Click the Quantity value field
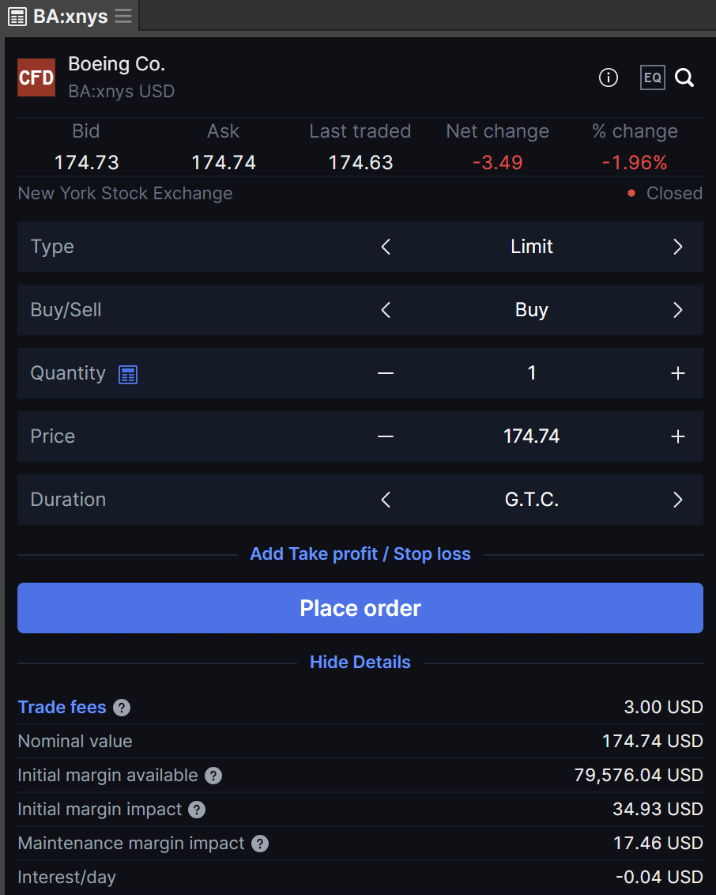The height and width of the screenshot is (895, 716). pyautogui.click(x=532, y=373)
